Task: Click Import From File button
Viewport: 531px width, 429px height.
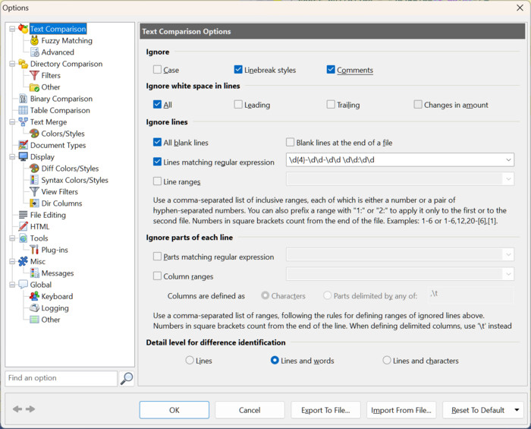Action: coord(401,410)
